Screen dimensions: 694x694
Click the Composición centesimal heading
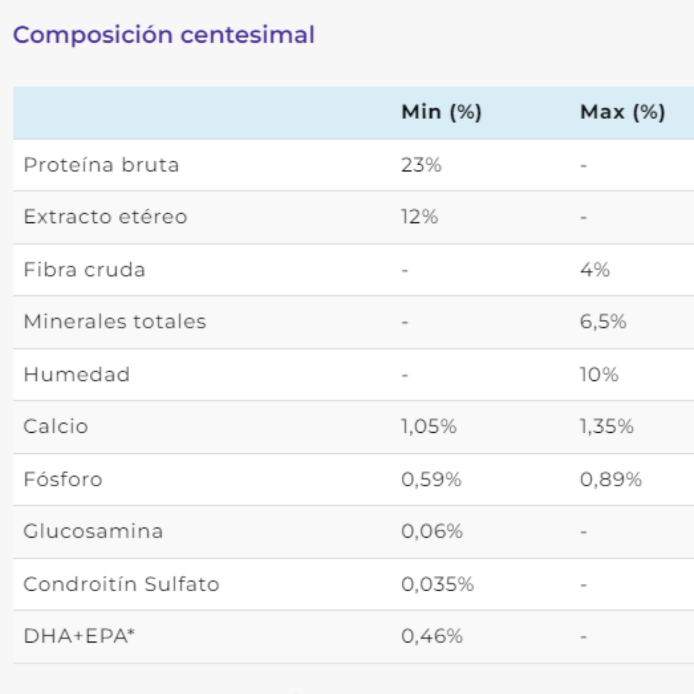click(164, 35)
